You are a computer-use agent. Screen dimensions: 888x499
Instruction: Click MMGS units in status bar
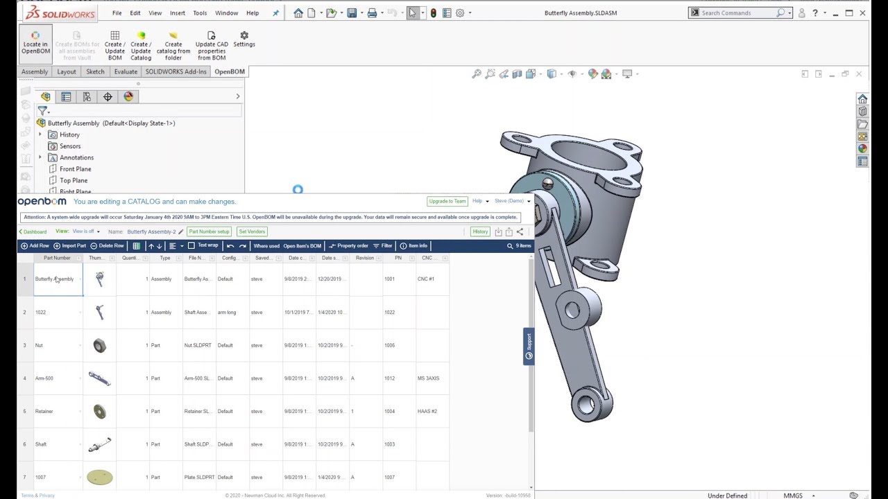click(x=793, y=496)
